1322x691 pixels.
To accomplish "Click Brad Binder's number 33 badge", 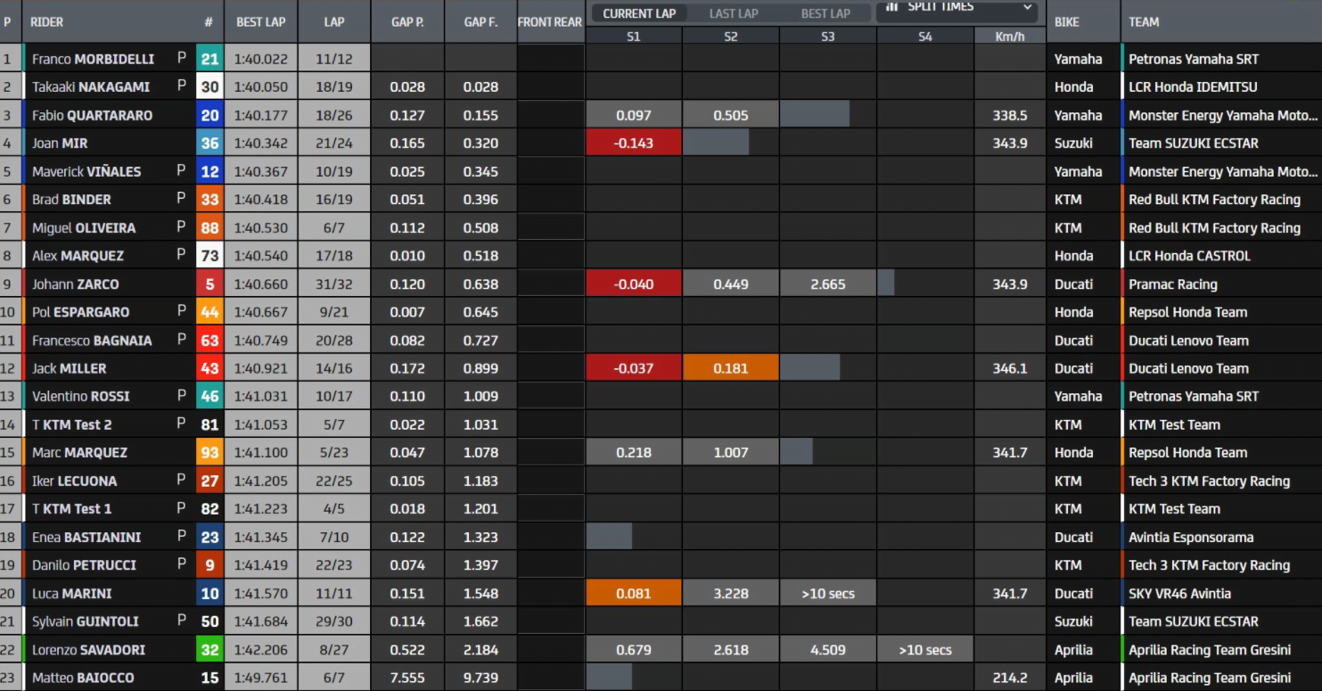I will tap(209, 199).
